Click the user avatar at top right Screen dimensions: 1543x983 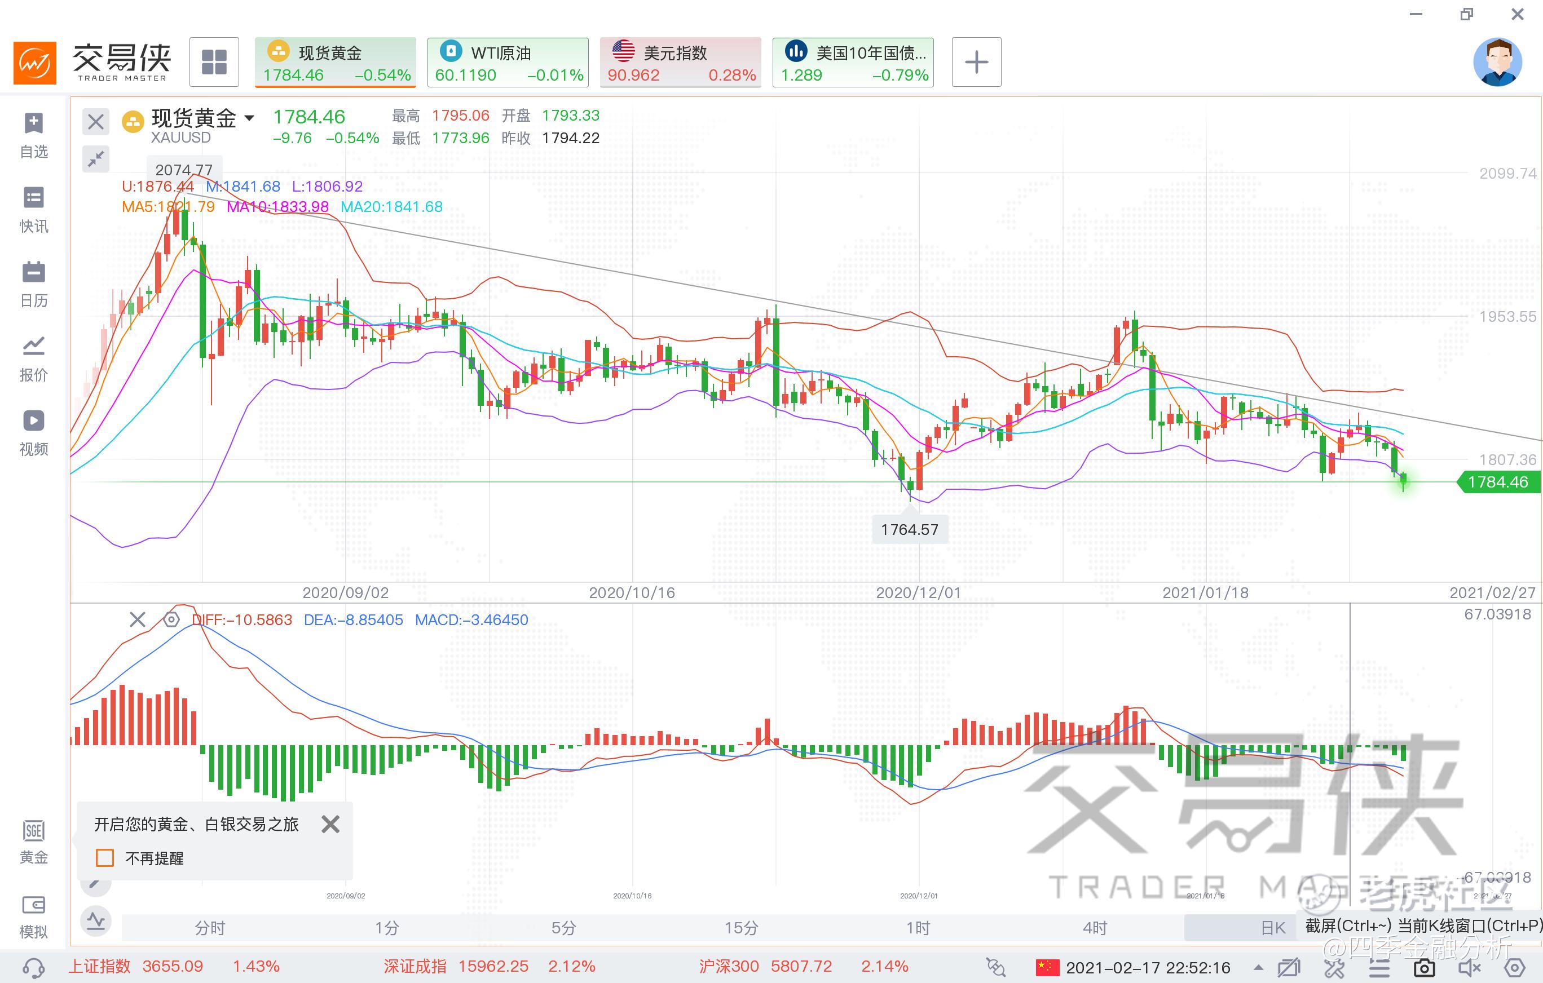1497,62
